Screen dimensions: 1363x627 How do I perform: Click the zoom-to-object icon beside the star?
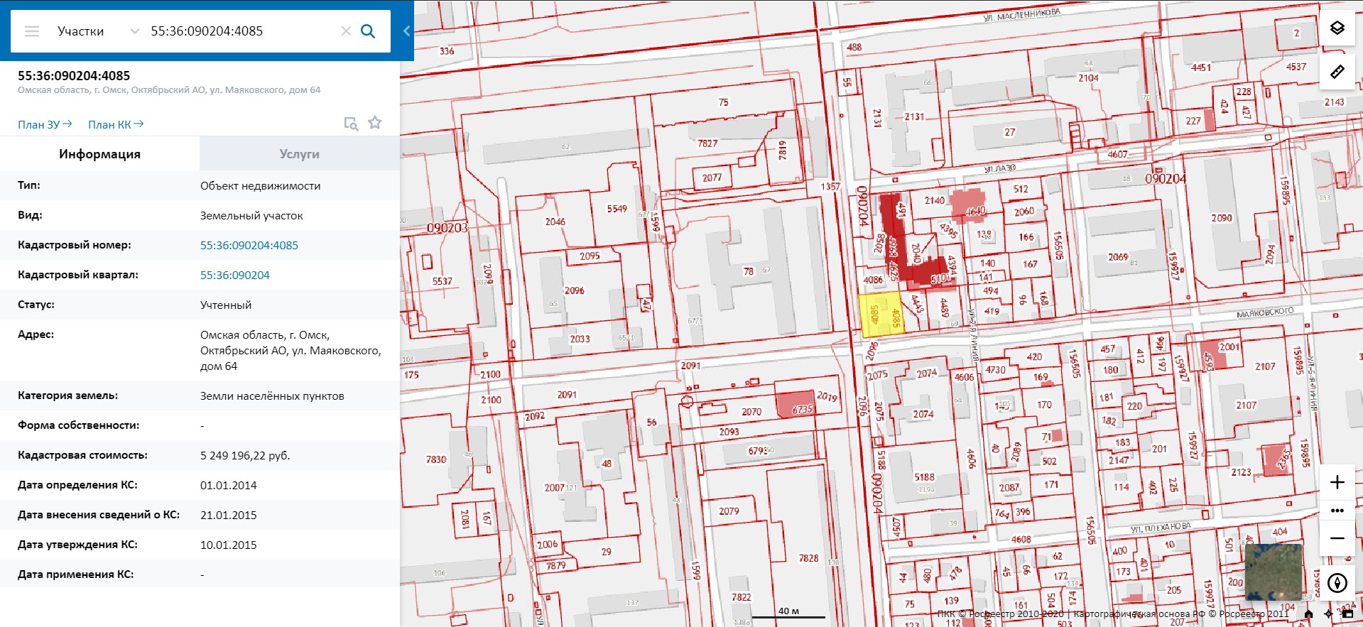[x=351, y=124]
